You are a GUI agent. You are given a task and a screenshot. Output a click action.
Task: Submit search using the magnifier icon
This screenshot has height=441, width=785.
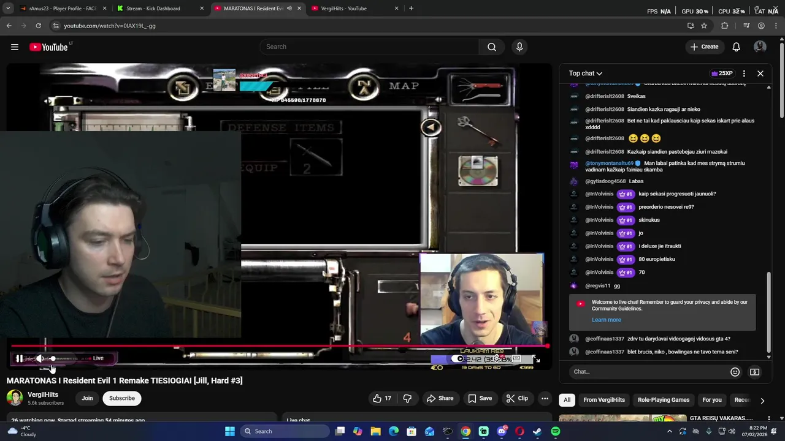tap(491, 47)
